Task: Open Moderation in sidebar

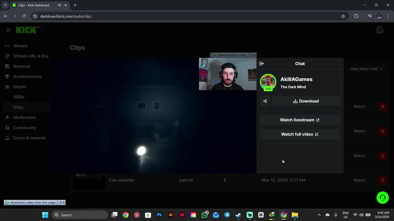Action: pyautogui.click(x=25, y=117)
